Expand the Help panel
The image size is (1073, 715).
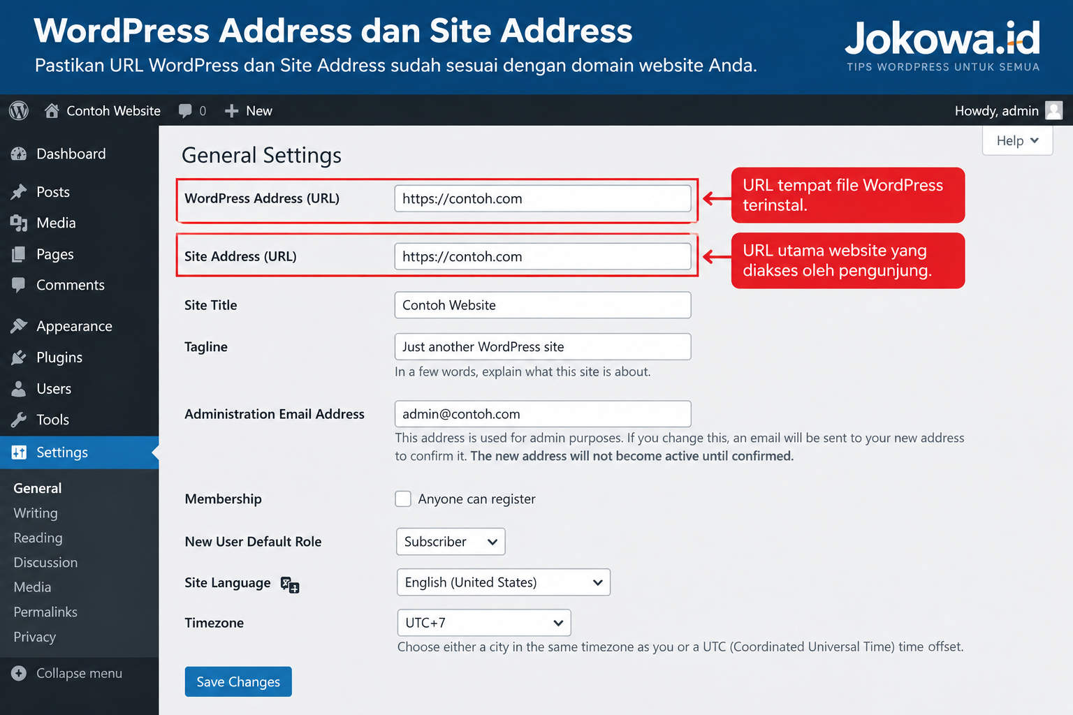pos(1017,140)
